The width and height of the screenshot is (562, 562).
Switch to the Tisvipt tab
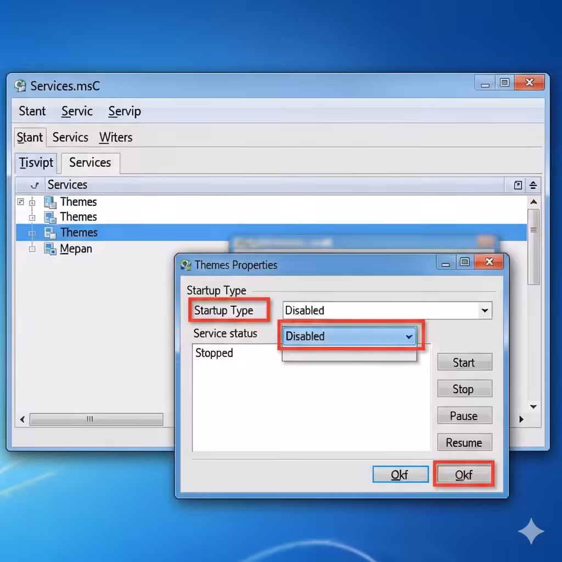[36, 162]
